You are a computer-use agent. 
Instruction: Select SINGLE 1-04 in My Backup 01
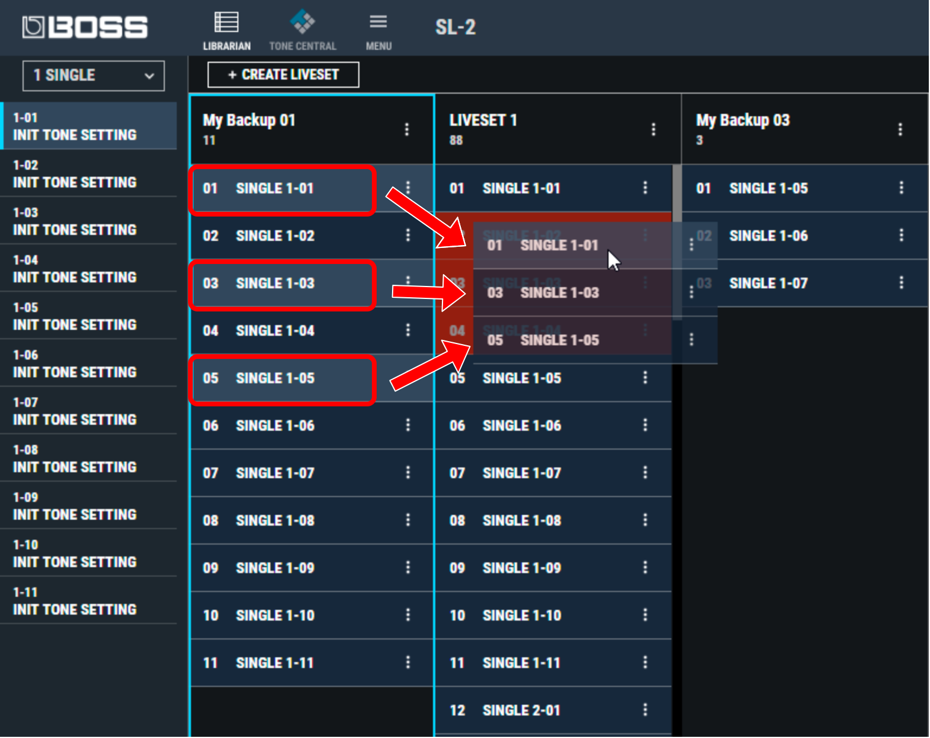coord(312,330)
